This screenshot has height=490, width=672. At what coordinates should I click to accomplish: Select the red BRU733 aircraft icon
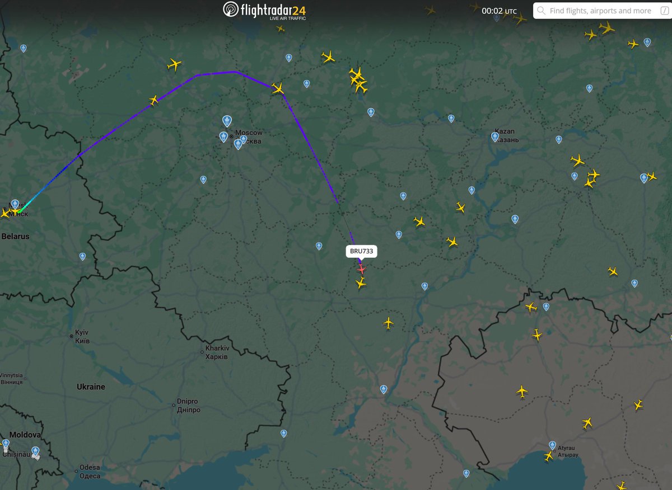[x=361, y=270]
